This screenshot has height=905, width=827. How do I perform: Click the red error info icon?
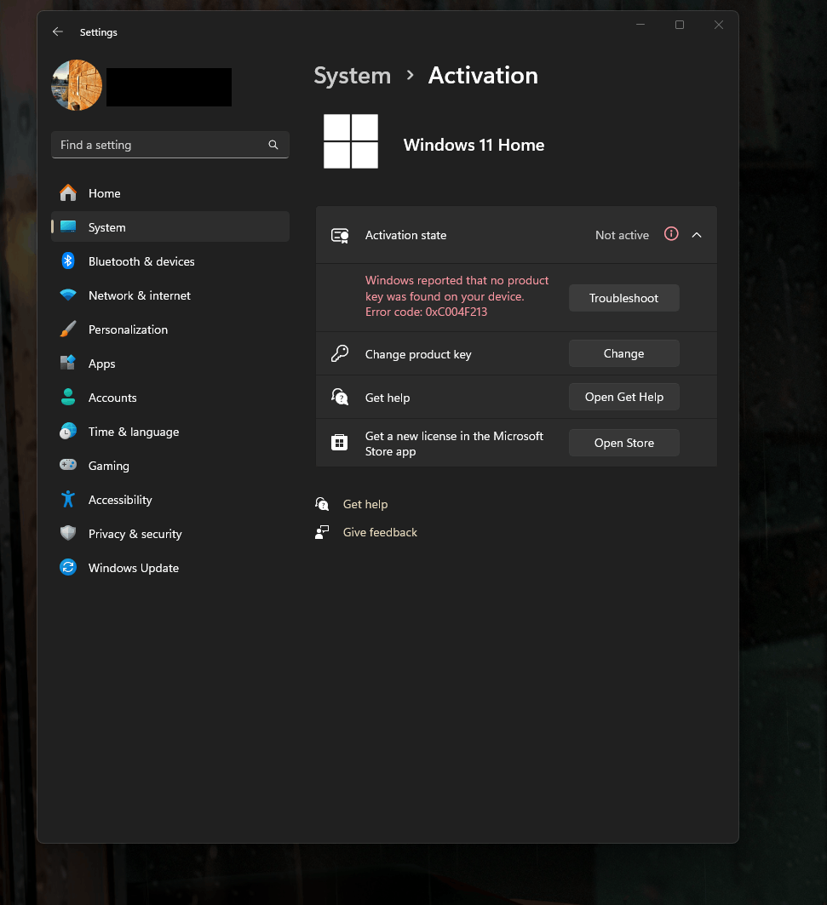(x=671, y=234)
